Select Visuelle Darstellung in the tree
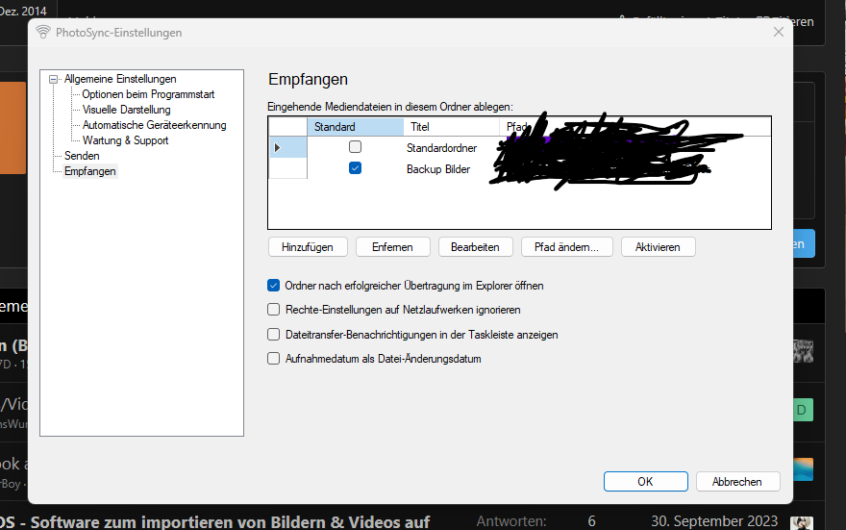 tap(126, 110)
